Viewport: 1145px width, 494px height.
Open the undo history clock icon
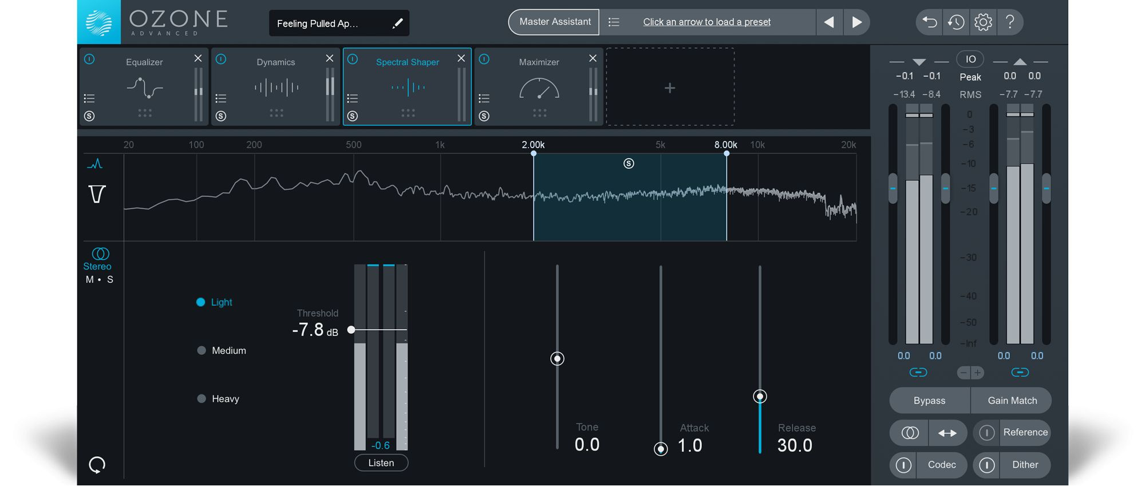coord(956,22)
